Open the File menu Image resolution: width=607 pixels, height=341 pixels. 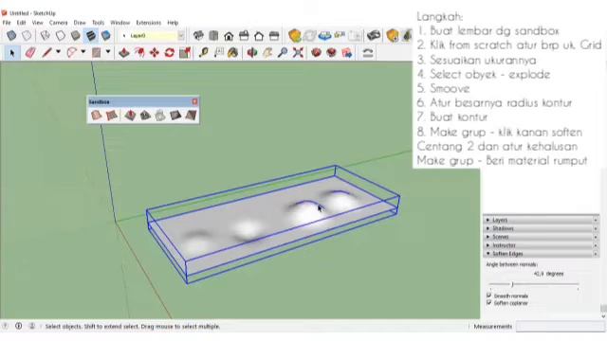coord(7,23)
